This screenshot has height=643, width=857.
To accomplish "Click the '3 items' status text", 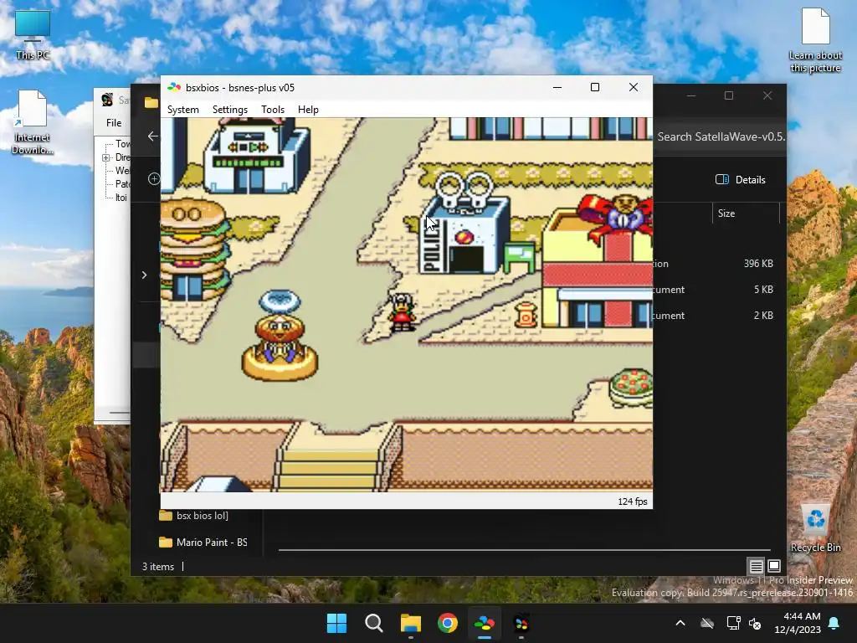I will point(158,567).
